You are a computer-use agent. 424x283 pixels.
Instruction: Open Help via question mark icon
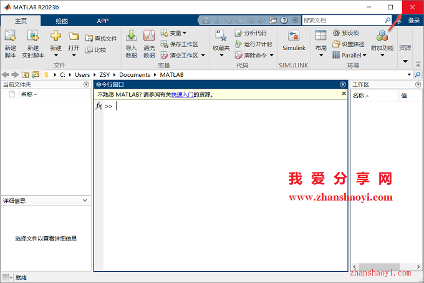[x=284, y=21]
